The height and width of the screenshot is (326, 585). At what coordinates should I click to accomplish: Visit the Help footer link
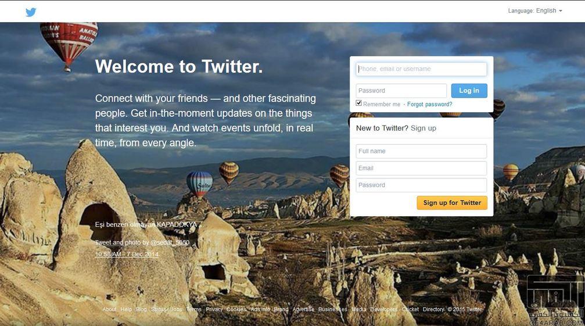126,309
